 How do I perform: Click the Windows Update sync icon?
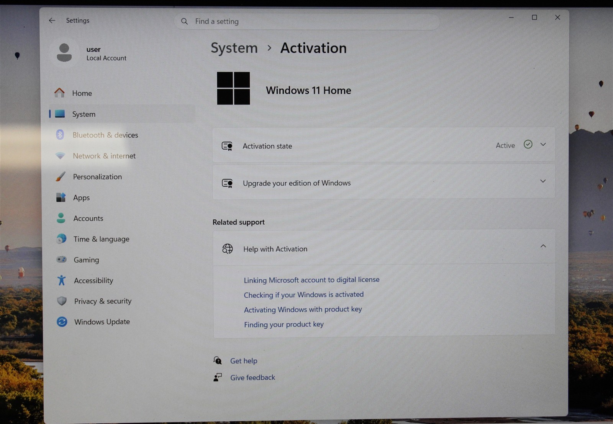click(62, 322)
